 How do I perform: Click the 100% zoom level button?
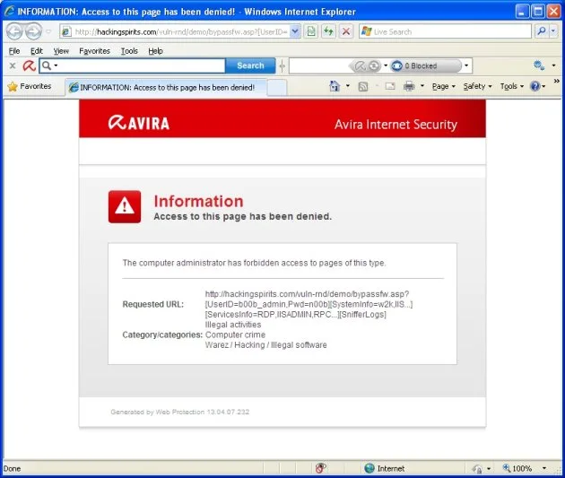click(517, 468)
